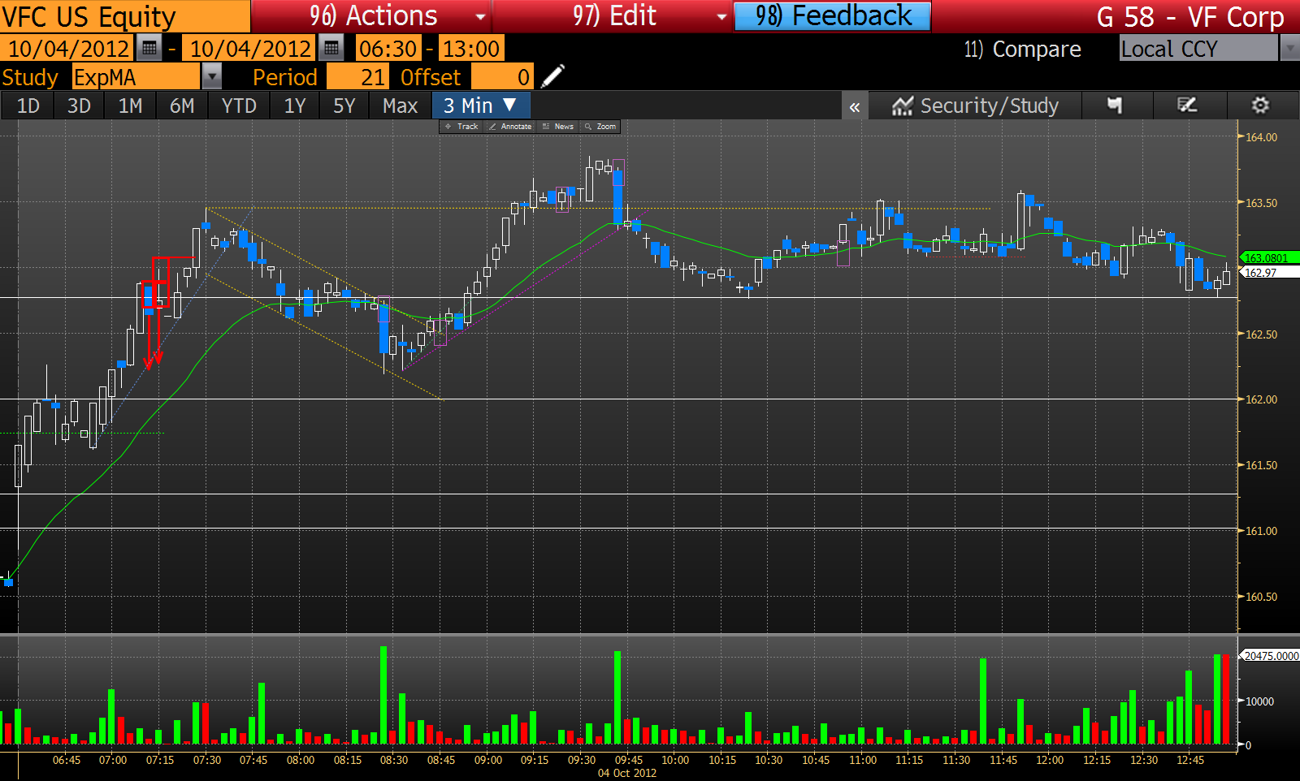Toggle the Track crosshair tool
This screenshot has height=781, width=1300.
tap(461, 127)
